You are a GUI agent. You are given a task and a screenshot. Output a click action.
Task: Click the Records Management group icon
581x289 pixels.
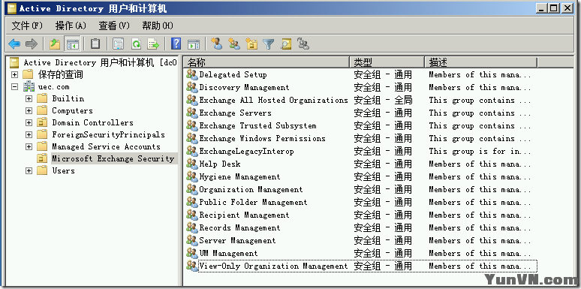192,227
